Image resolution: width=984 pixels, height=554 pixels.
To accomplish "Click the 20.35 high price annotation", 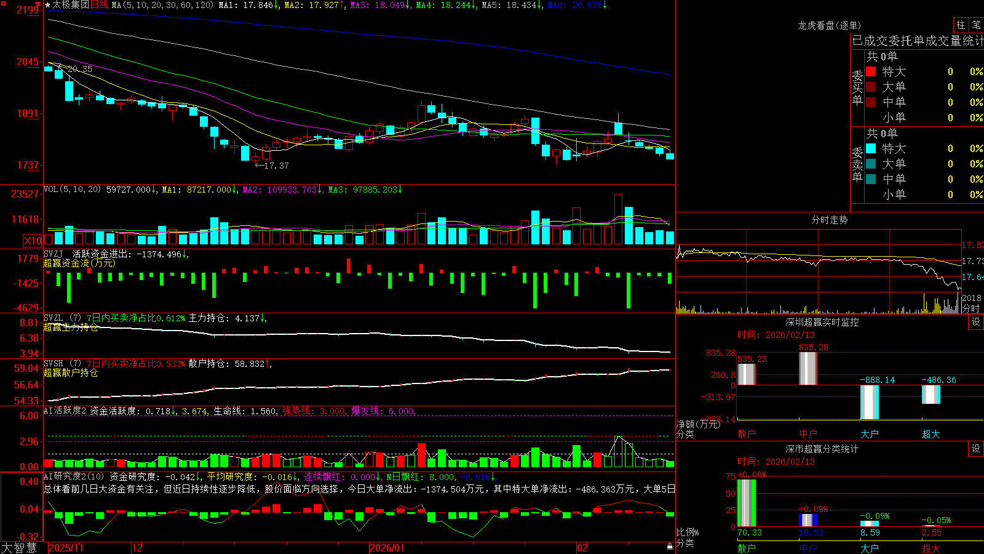I will point(80,69).
